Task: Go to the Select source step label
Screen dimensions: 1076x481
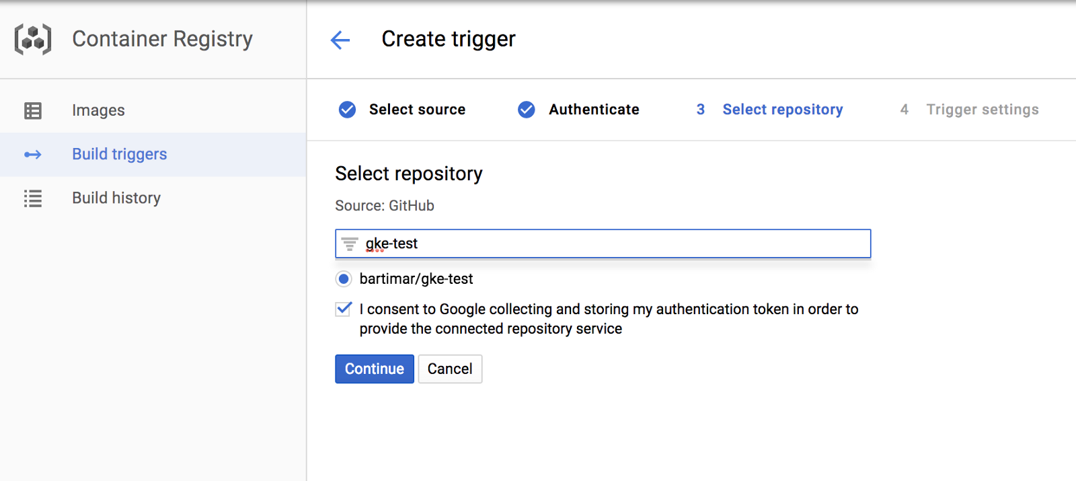Action: pos(417,110)
